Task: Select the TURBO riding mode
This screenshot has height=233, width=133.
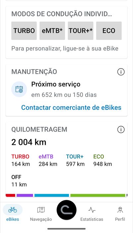Action: coord(24,31)
